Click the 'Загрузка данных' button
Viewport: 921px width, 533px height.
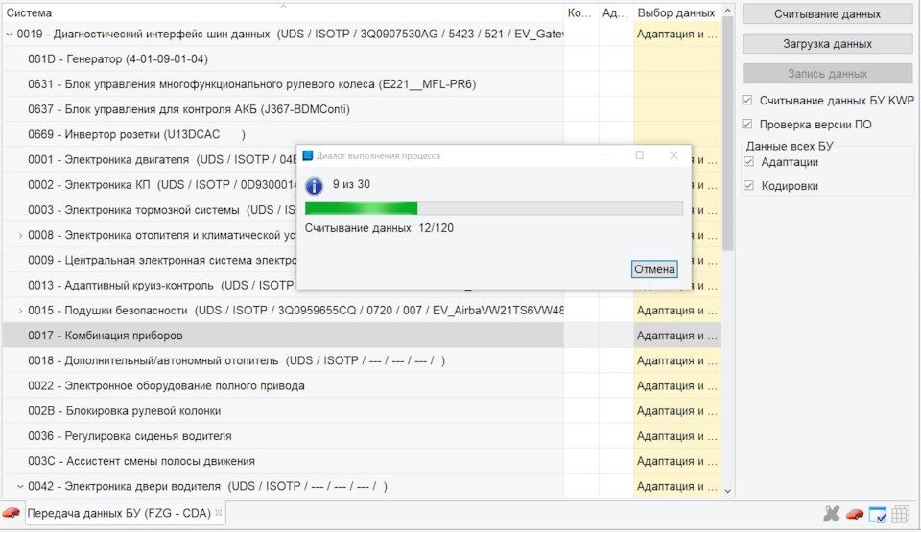(827, 44)
